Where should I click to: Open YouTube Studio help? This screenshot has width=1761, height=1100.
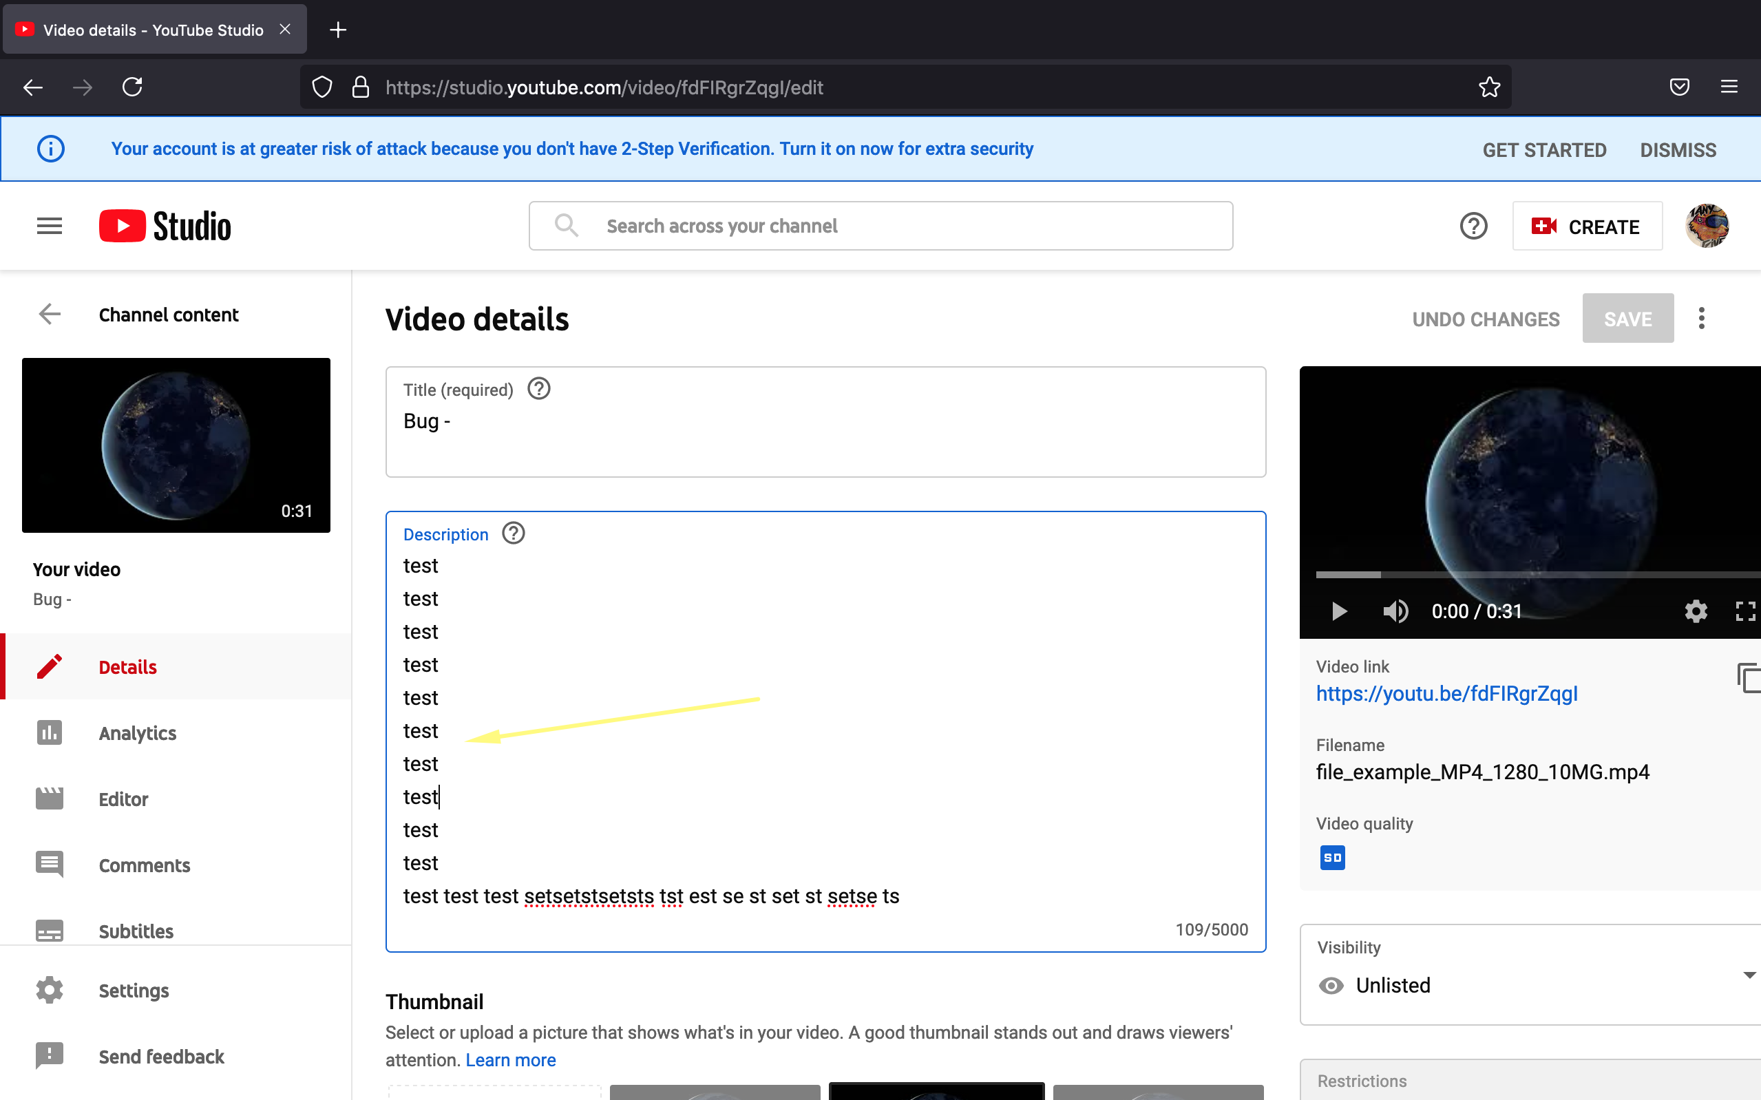point(1474,226)
